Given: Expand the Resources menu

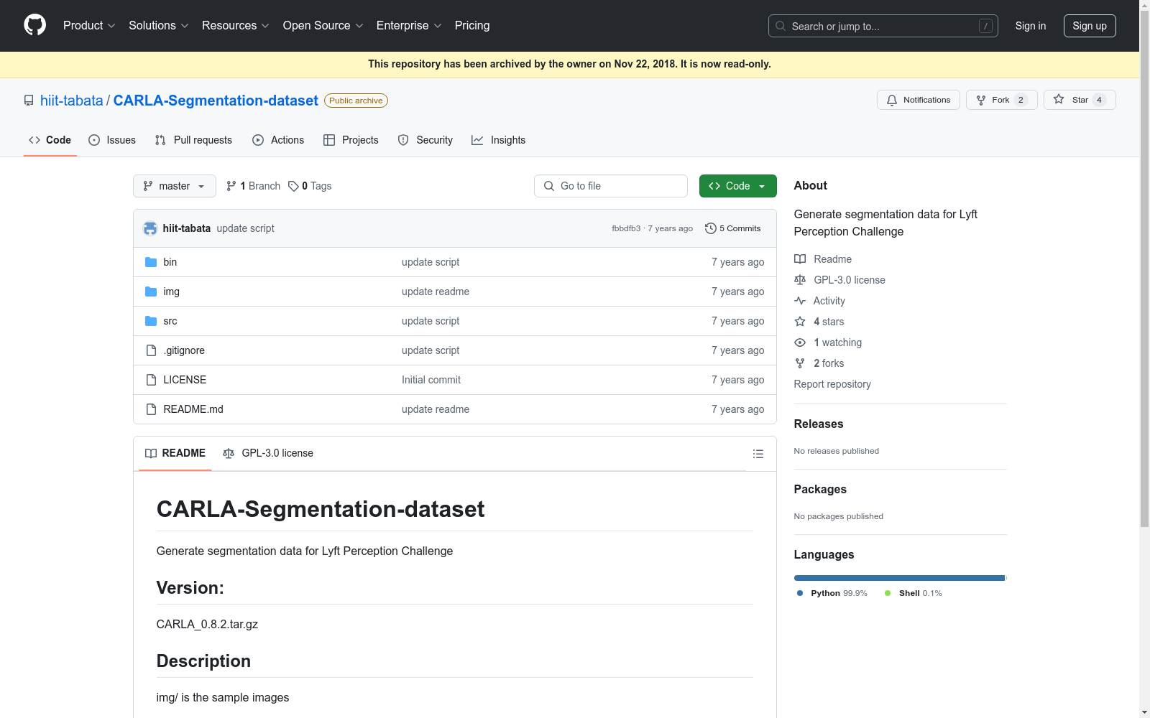Looking at the screenshot, I should click(236, 26).
